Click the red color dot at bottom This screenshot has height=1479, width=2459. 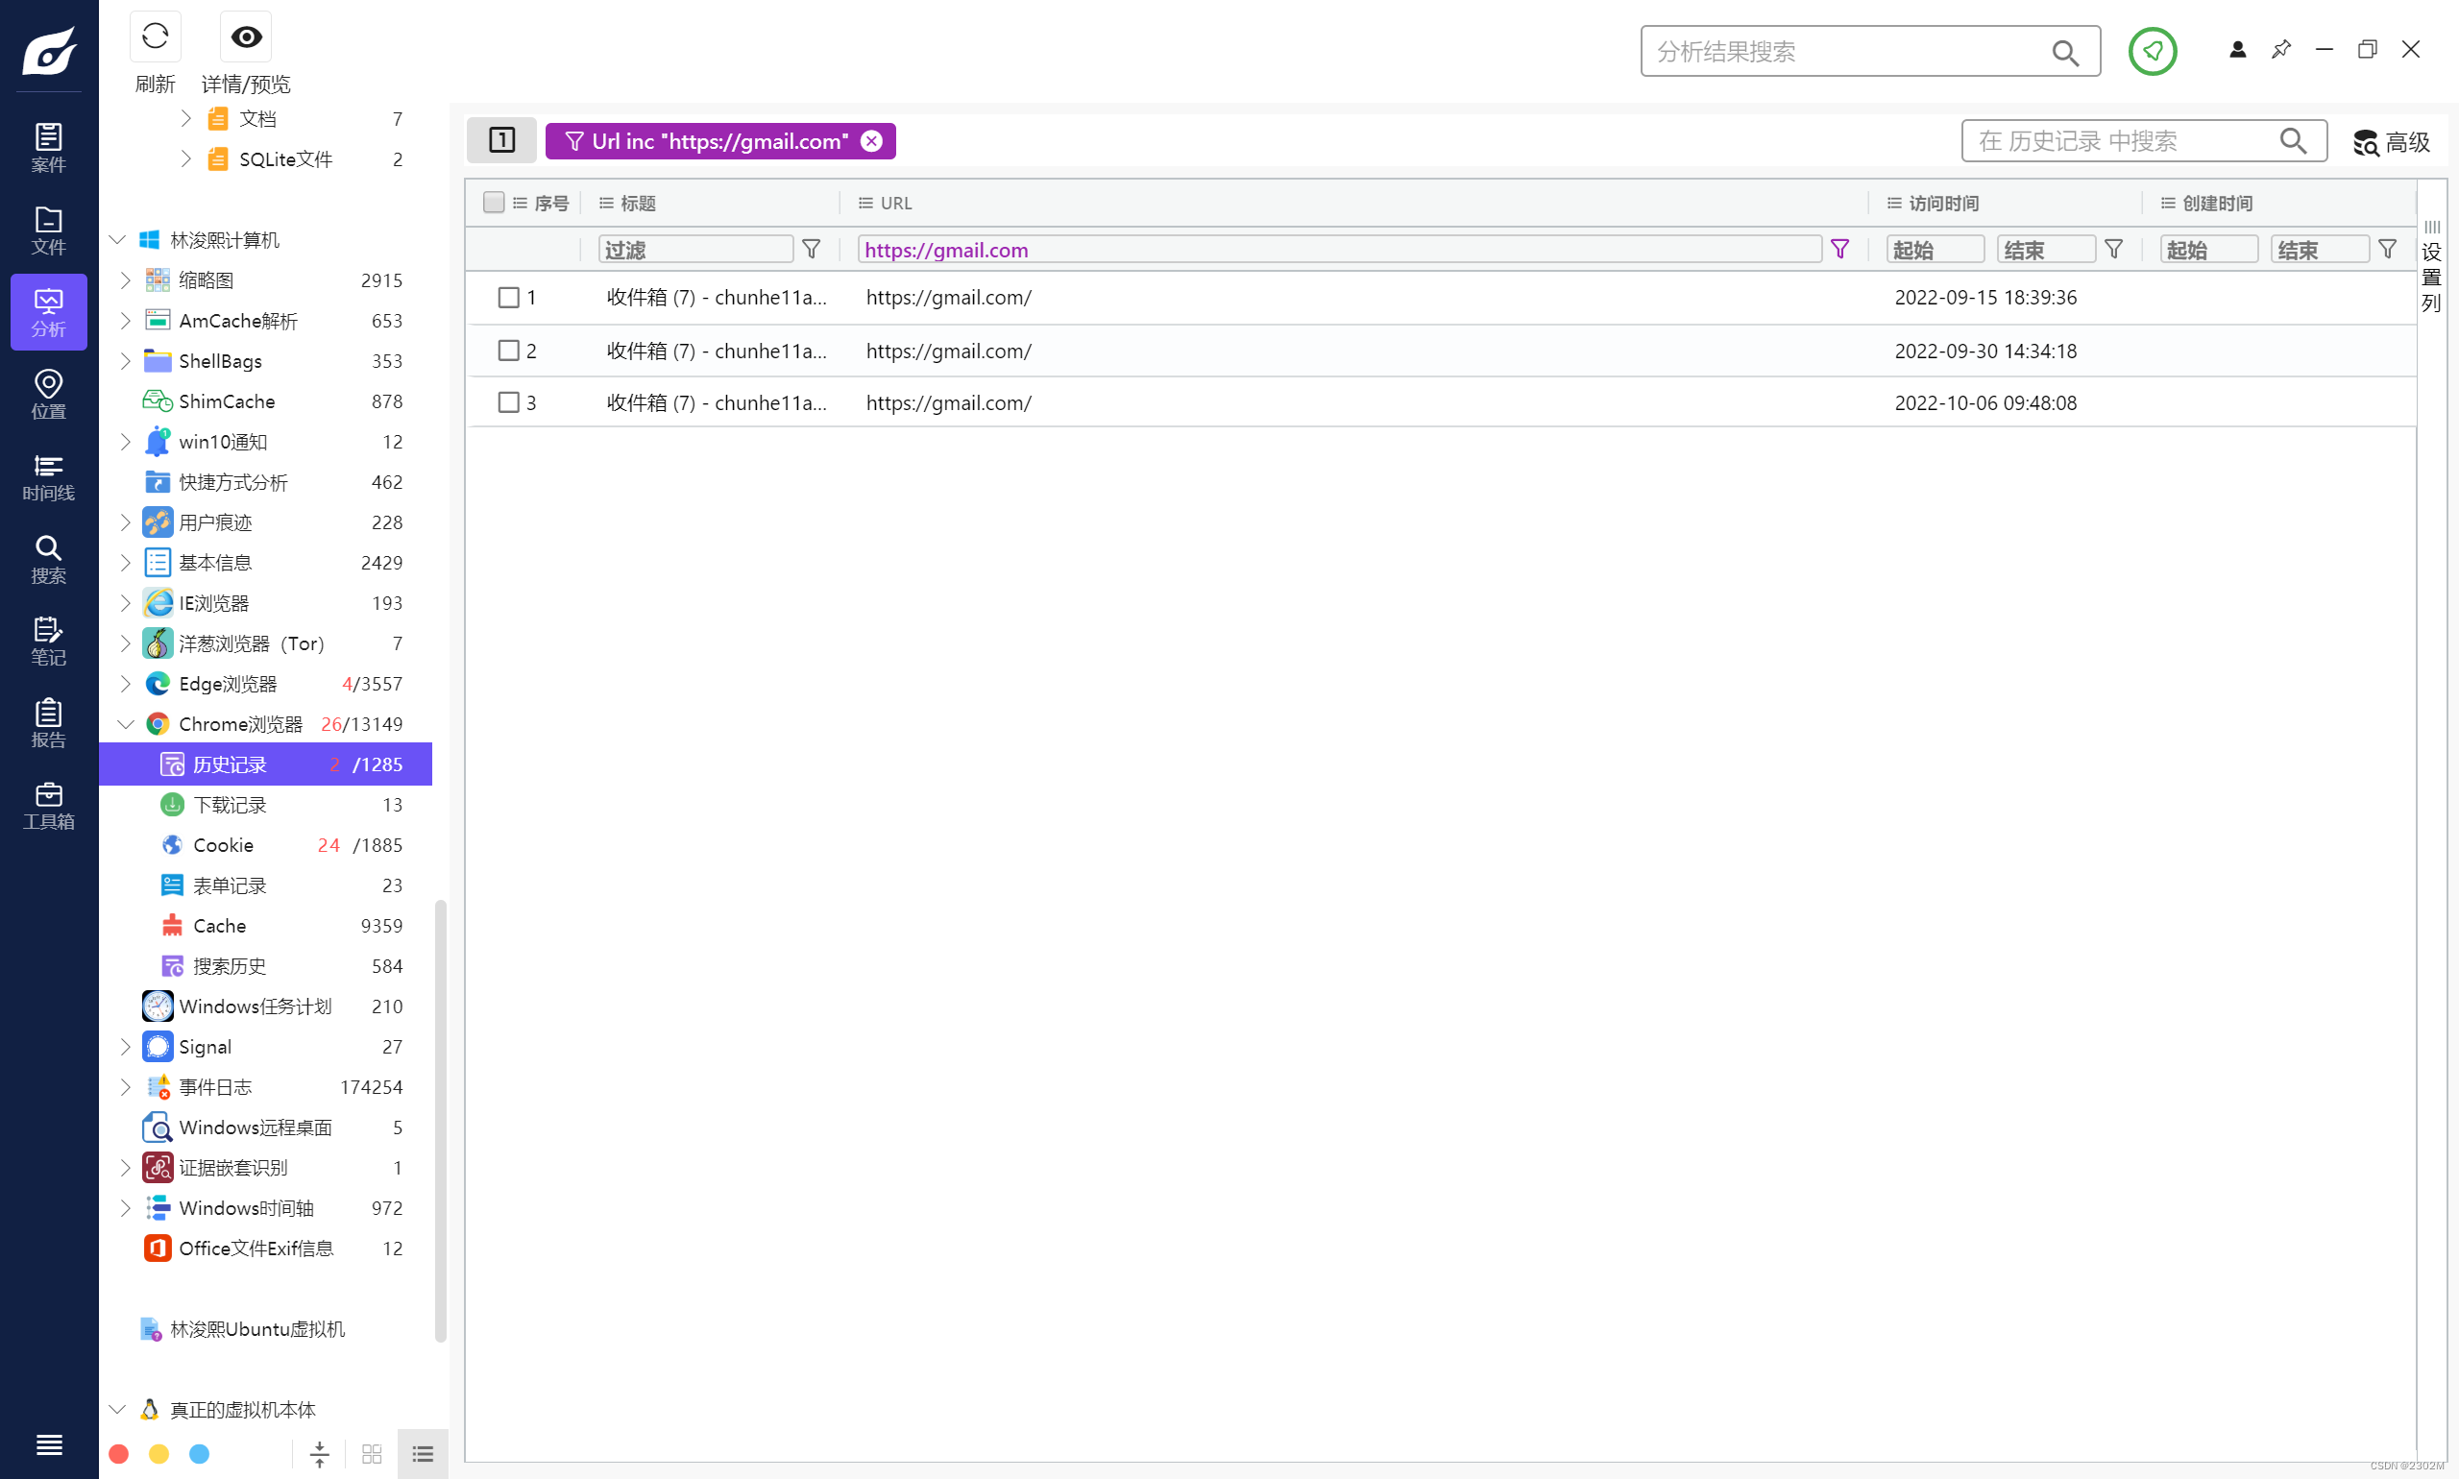click(x=118, y=1454)
